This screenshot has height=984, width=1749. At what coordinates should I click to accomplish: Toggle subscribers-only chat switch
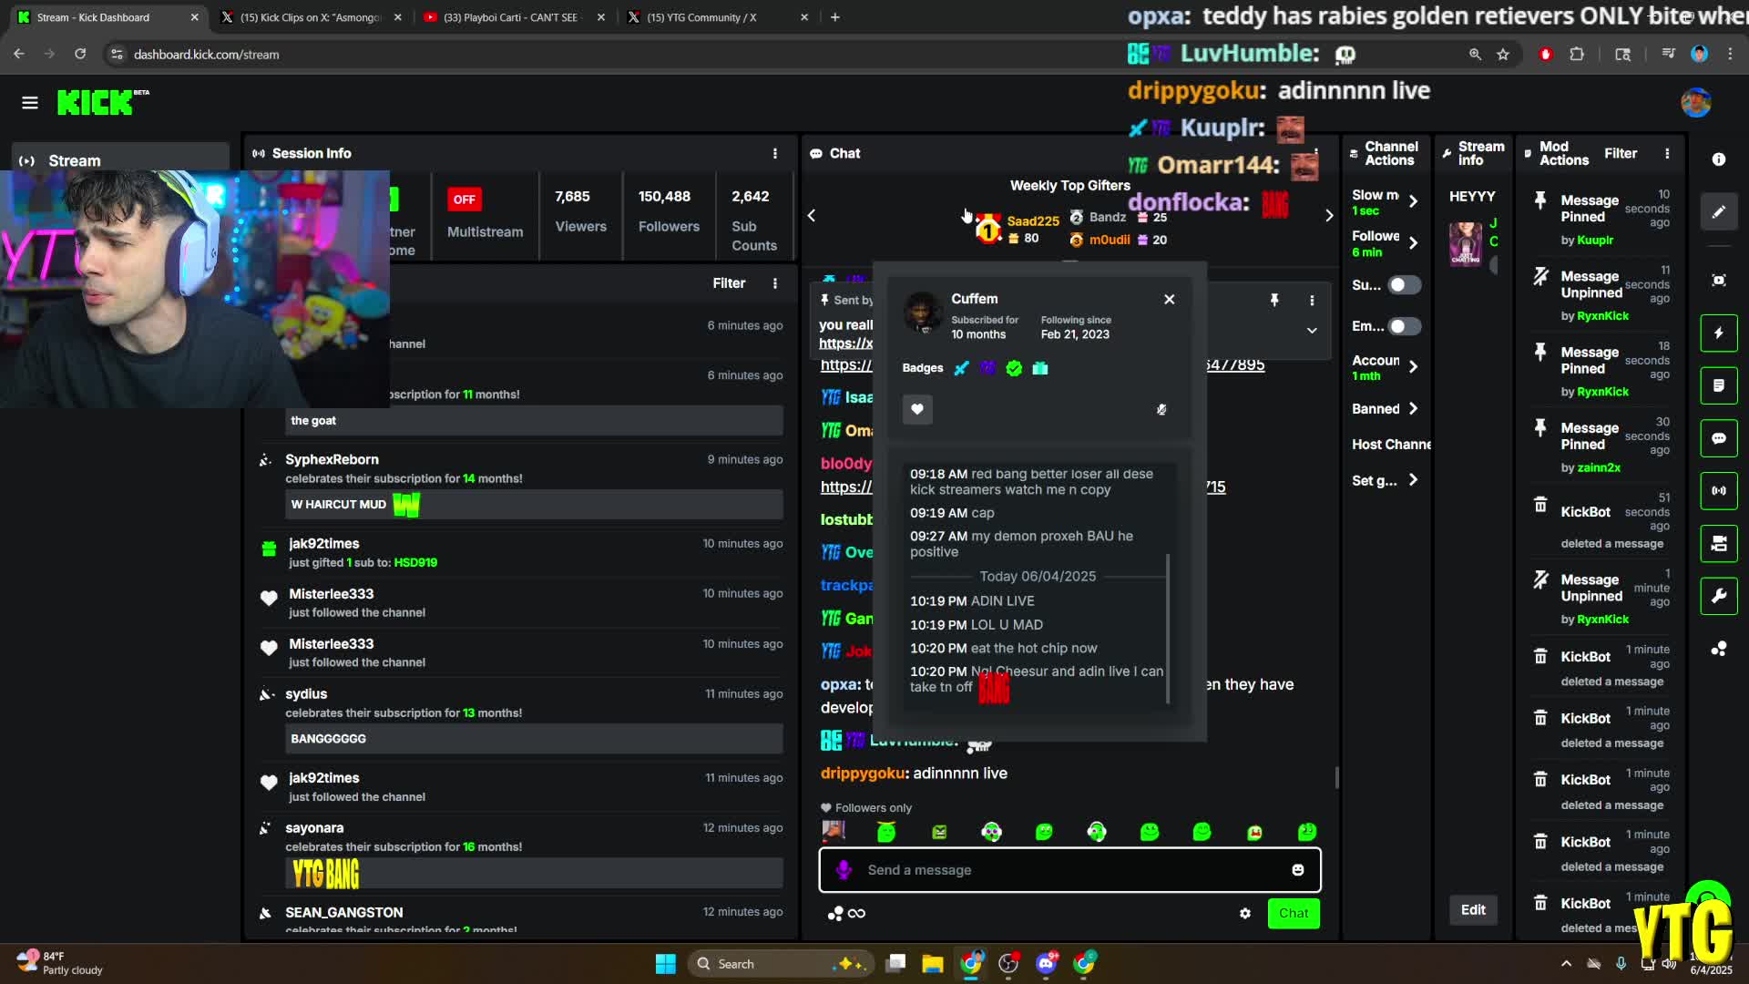pyautogui.click(x=1404, y=285)
